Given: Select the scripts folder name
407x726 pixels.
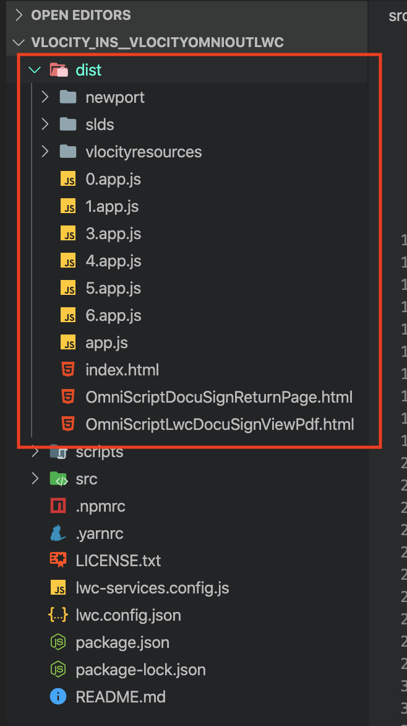Looking at the screenshot, I should click(x=100, y=453).
